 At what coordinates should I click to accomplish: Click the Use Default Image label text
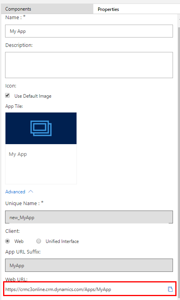click(33, 96)
